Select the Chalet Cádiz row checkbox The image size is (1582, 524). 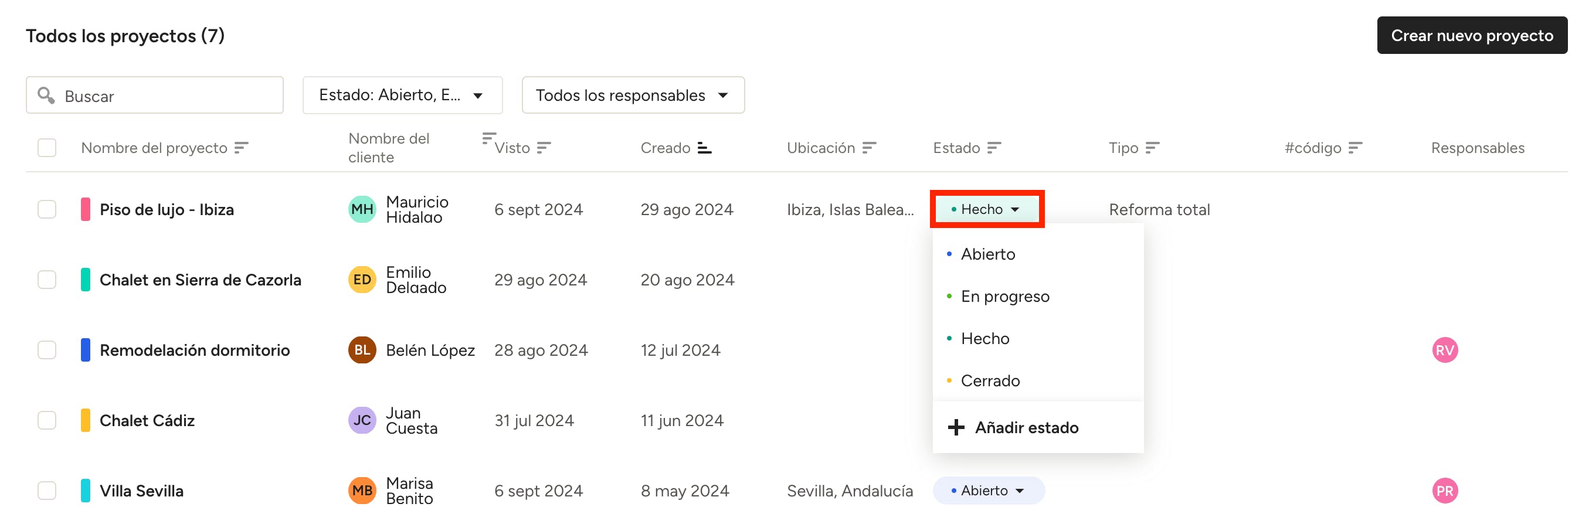pos(47,421)
